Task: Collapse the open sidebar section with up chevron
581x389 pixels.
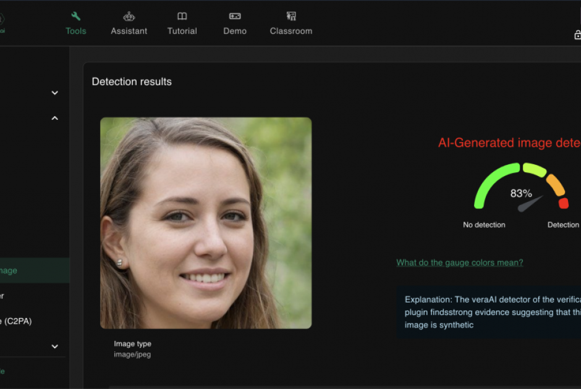Action: (54, 118)
